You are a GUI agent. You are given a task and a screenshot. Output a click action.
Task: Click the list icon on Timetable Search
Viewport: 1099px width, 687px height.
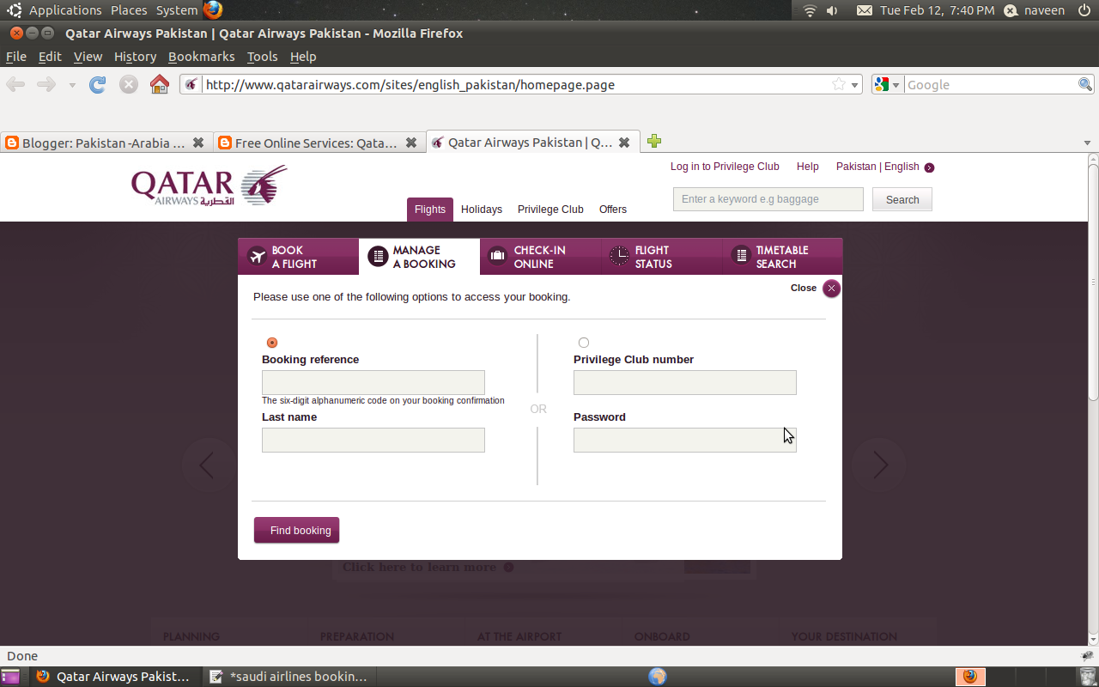point(740,256)
